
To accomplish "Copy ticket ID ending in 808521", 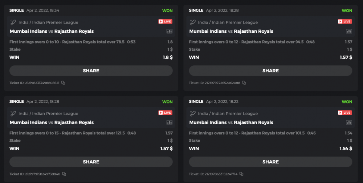I will tap(63, 83).
